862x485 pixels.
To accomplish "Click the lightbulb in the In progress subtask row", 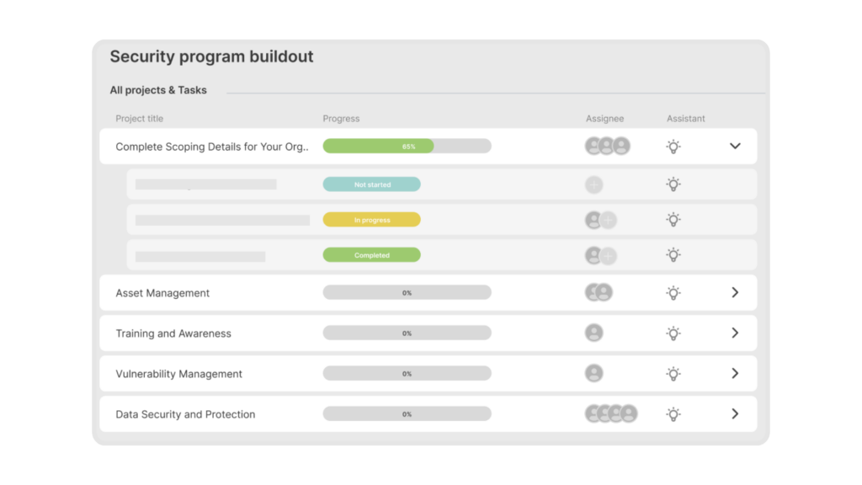I will click(x=673, y=220).
